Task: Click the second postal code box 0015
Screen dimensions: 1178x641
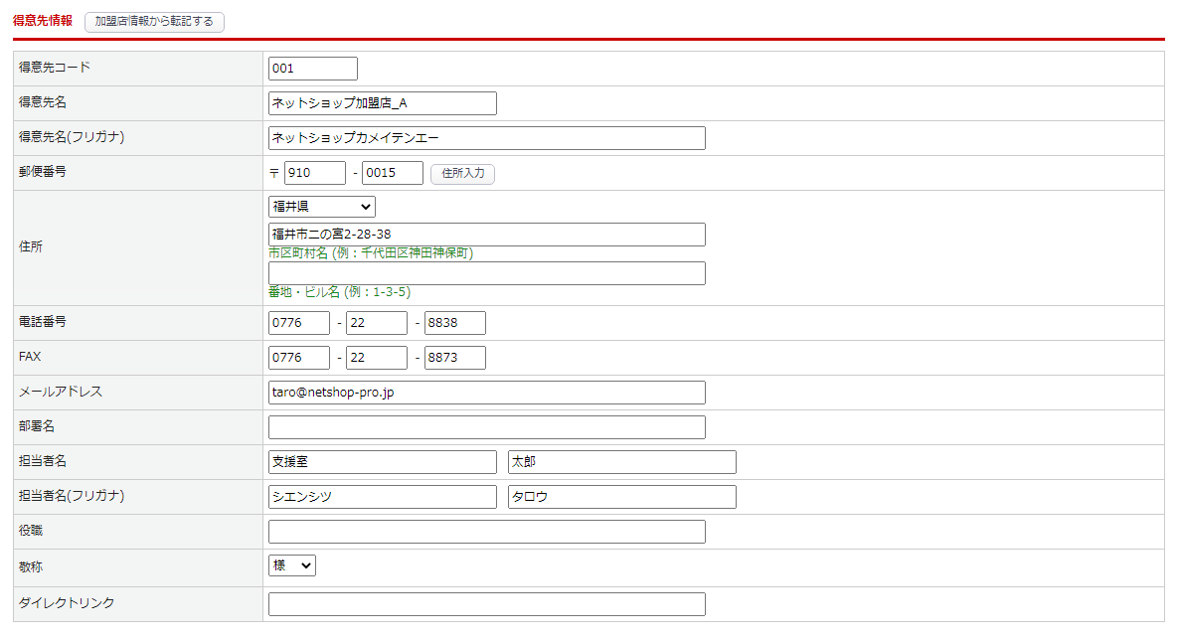Action: [x=392, y=173]
